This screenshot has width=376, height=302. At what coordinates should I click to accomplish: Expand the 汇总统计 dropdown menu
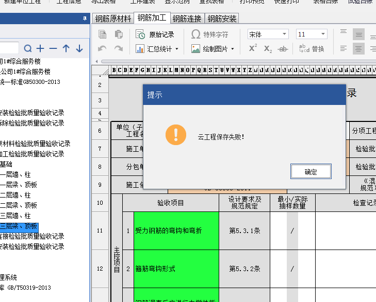(177, 49)
